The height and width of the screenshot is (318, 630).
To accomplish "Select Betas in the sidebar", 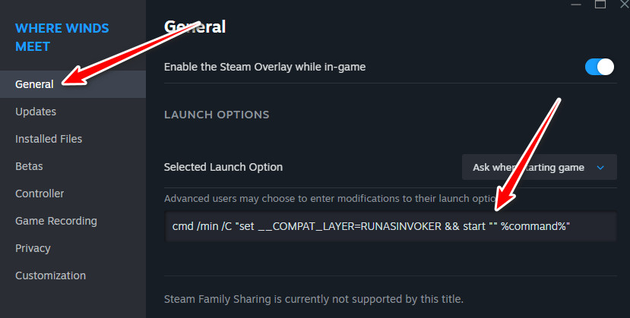I will click(29, 166).
